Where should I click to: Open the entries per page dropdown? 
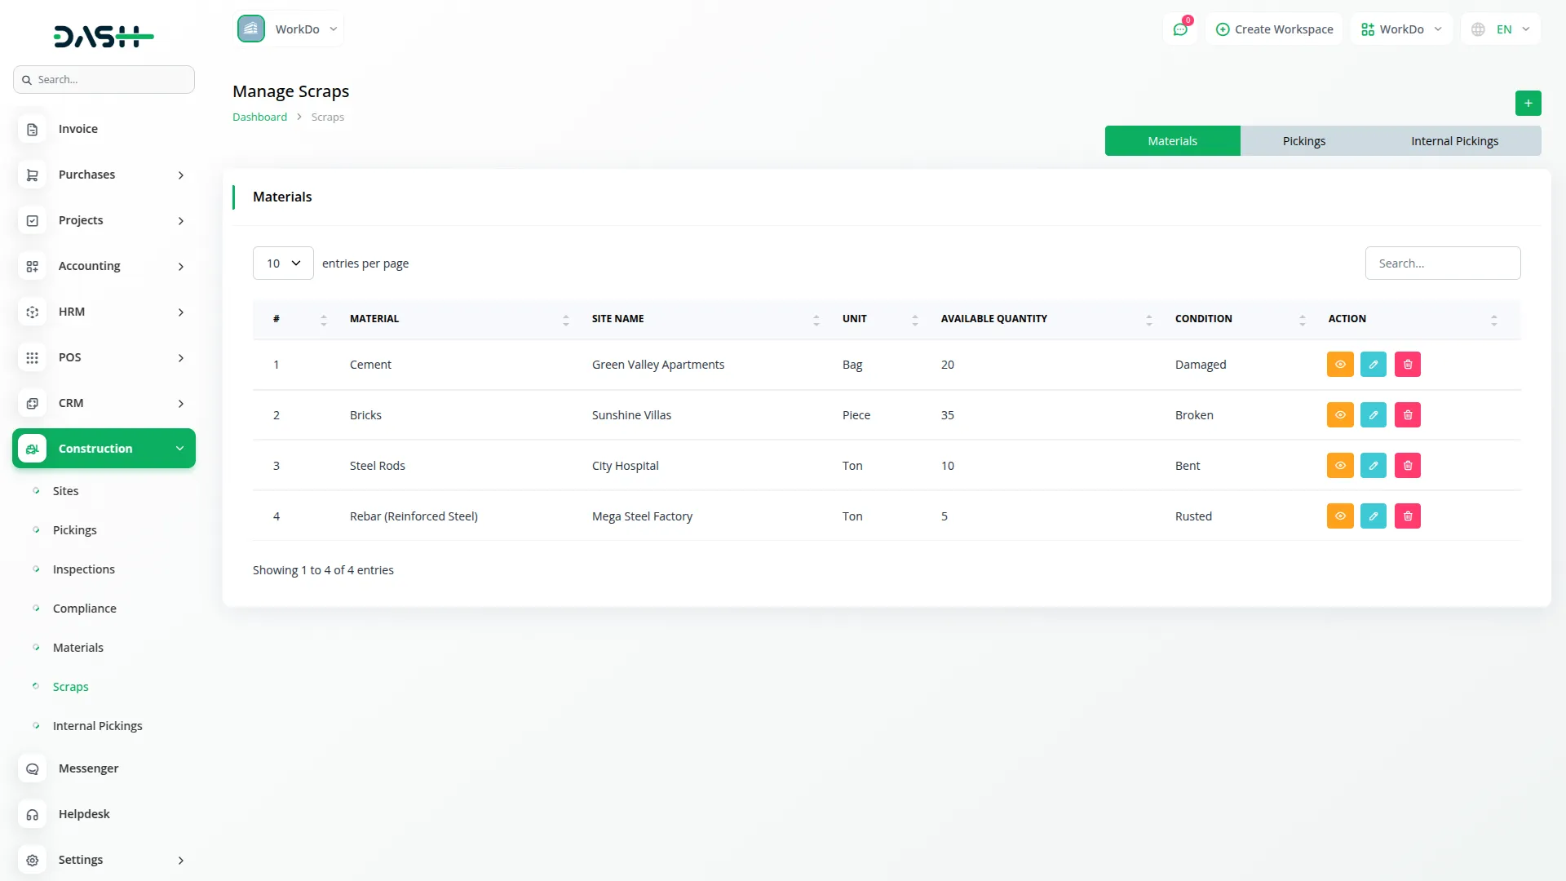click(x=283, y=263)
